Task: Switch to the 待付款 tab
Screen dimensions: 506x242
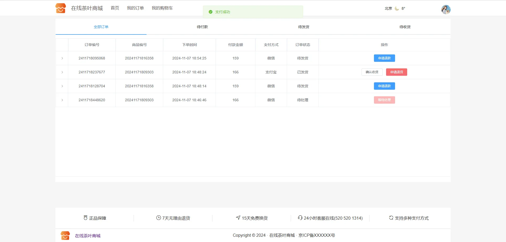Action: pyautogui.click(x=202, y=27)
